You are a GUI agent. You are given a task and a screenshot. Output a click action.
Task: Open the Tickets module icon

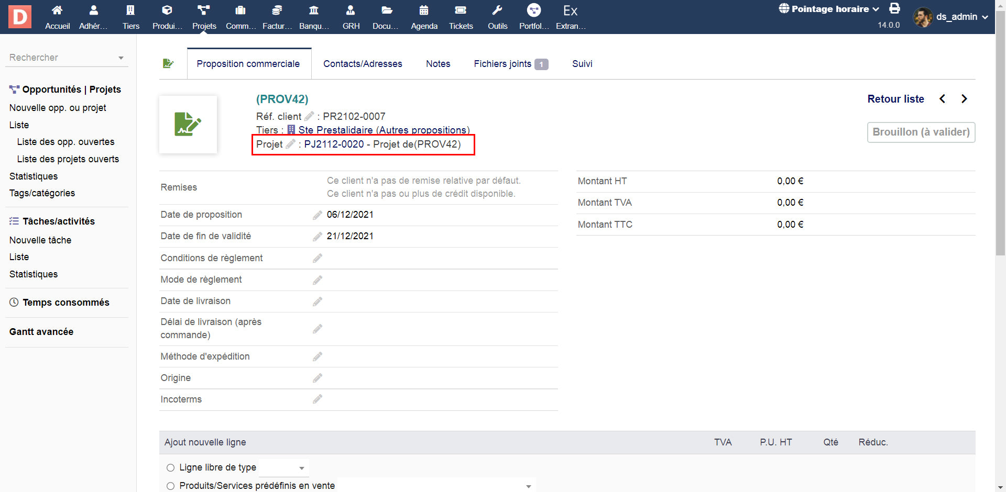[461, 10]
